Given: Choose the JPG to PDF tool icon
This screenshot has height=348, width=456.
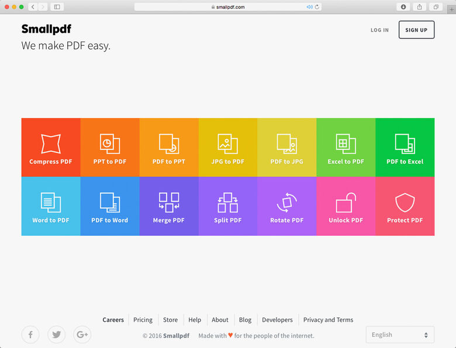Looking at the screenshot, I should click(x=228, y=144).
